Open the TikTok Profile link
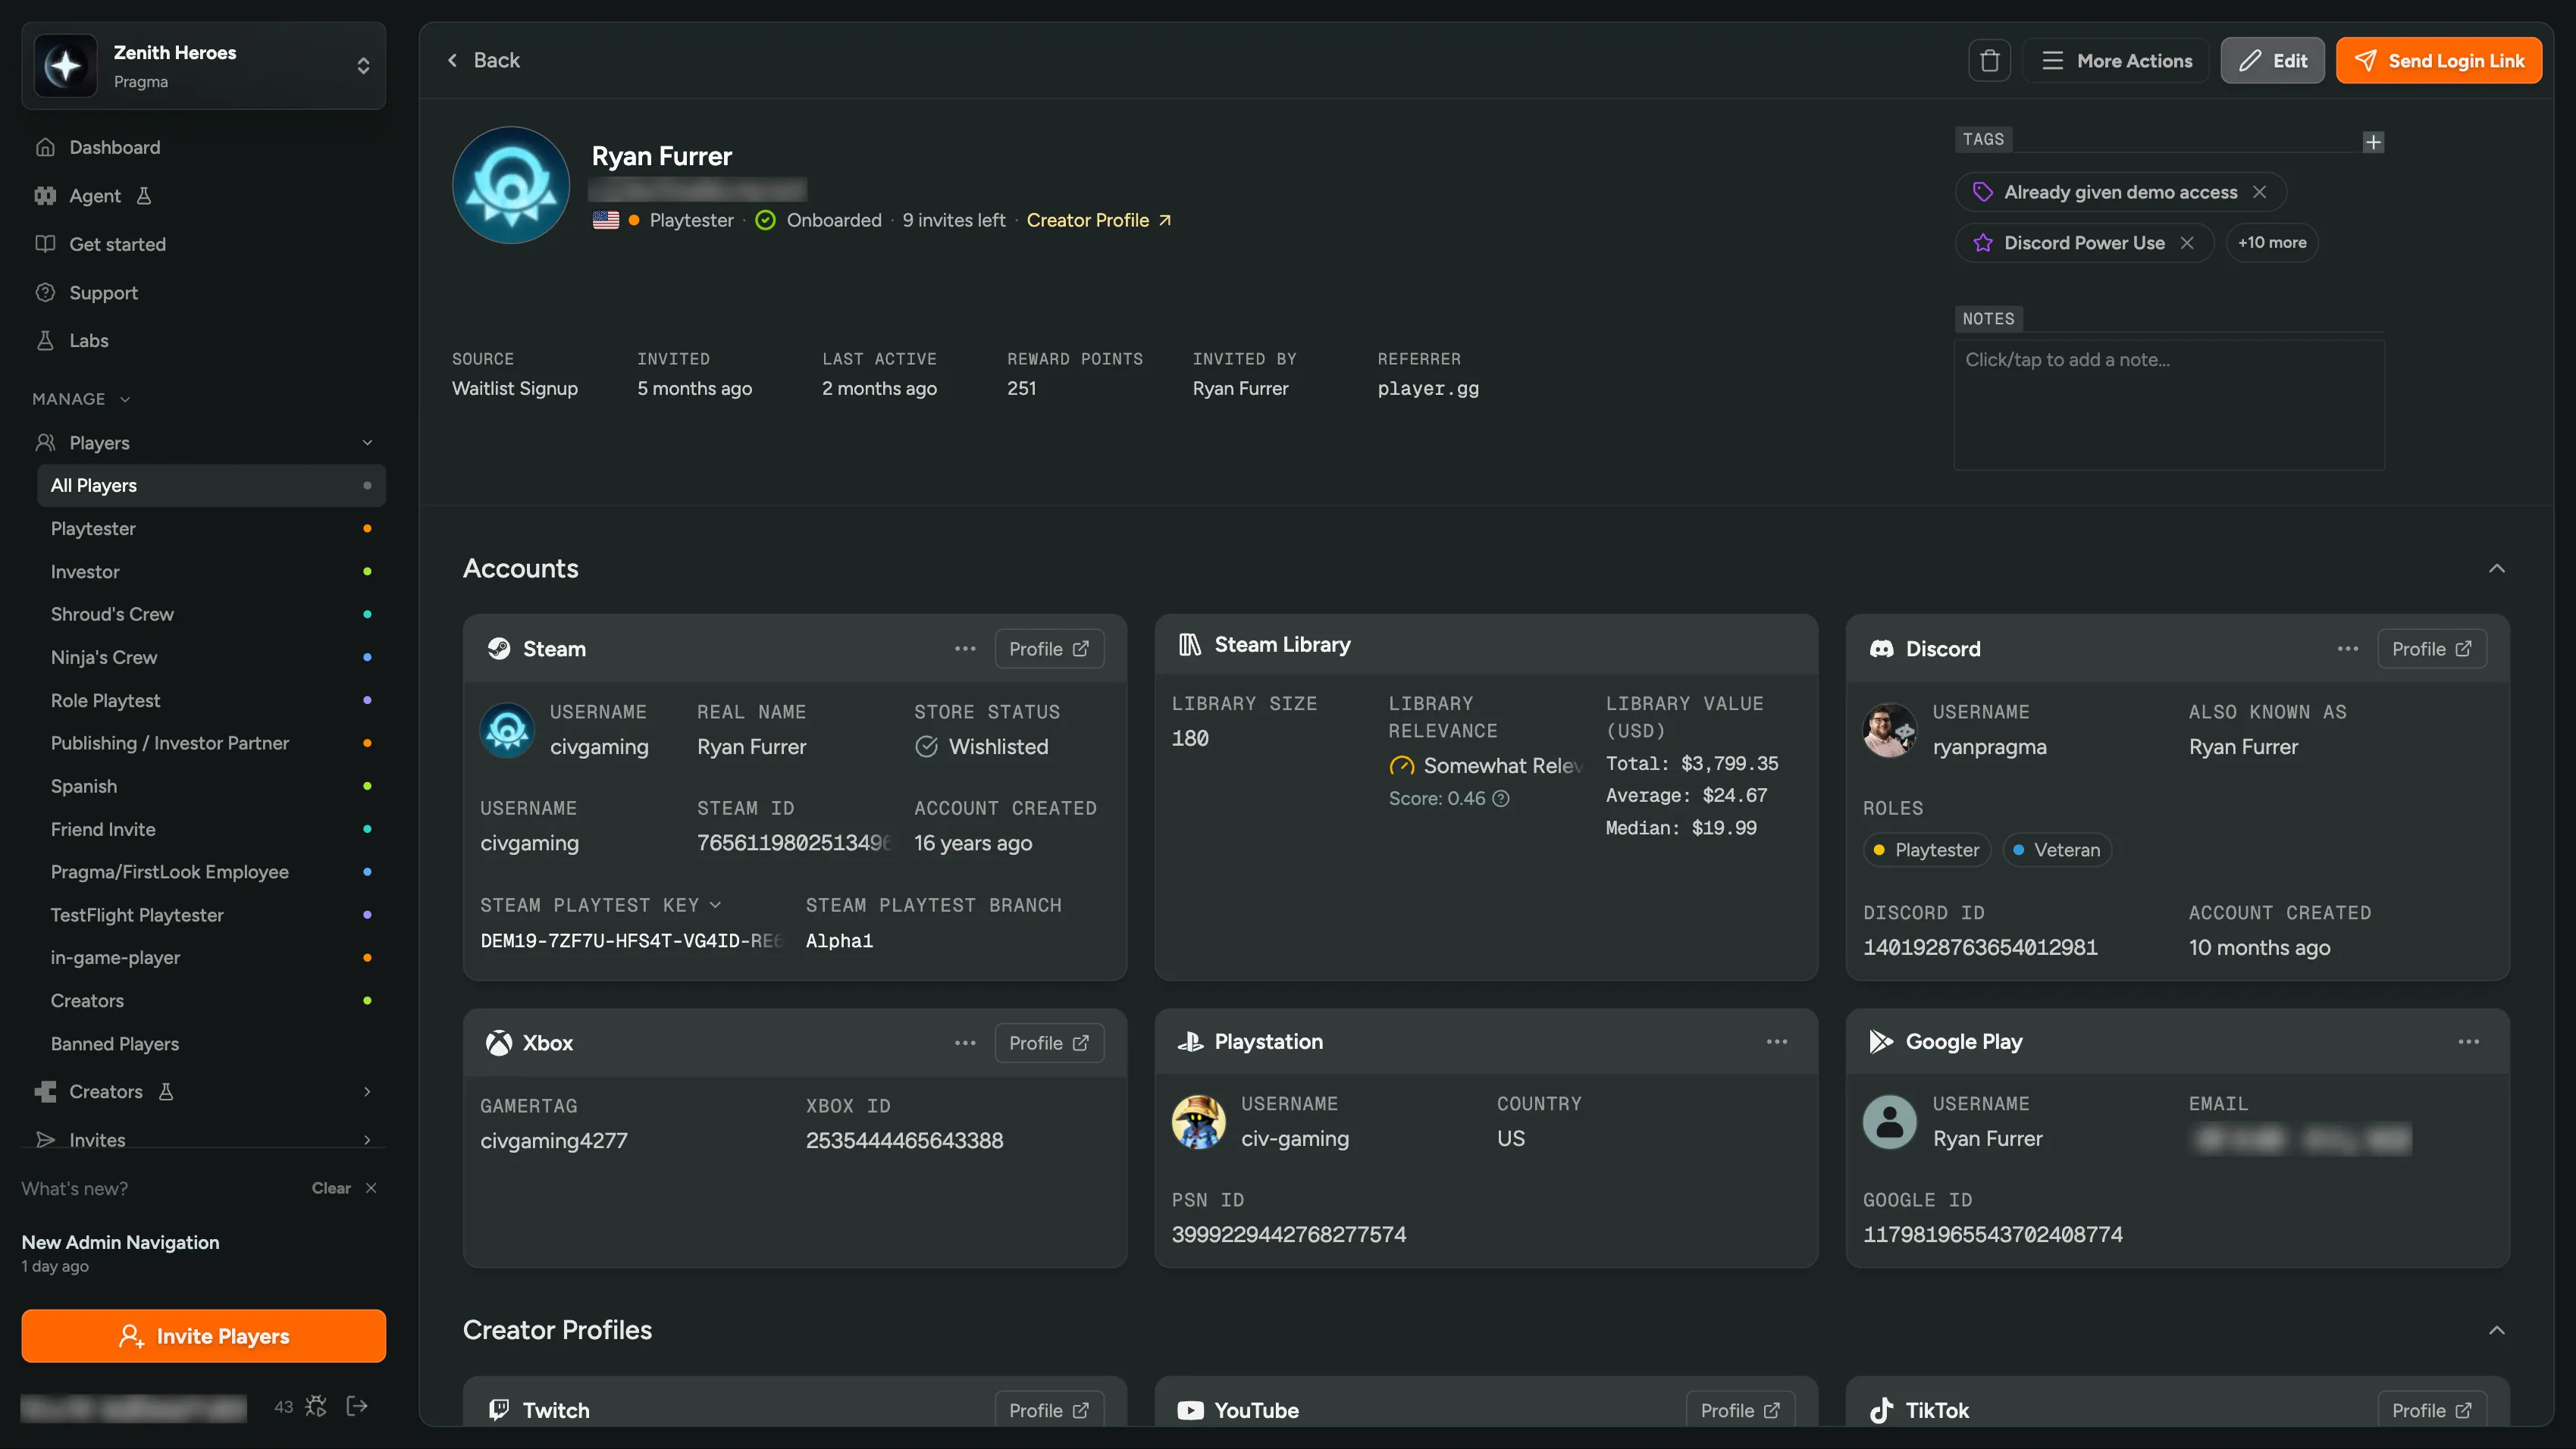 (x=2432, y=1410)
